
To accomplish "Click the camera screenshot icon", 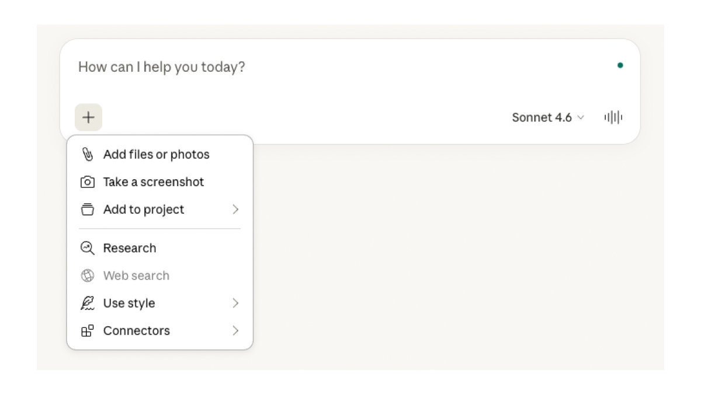I will click(x=87, y=182).
